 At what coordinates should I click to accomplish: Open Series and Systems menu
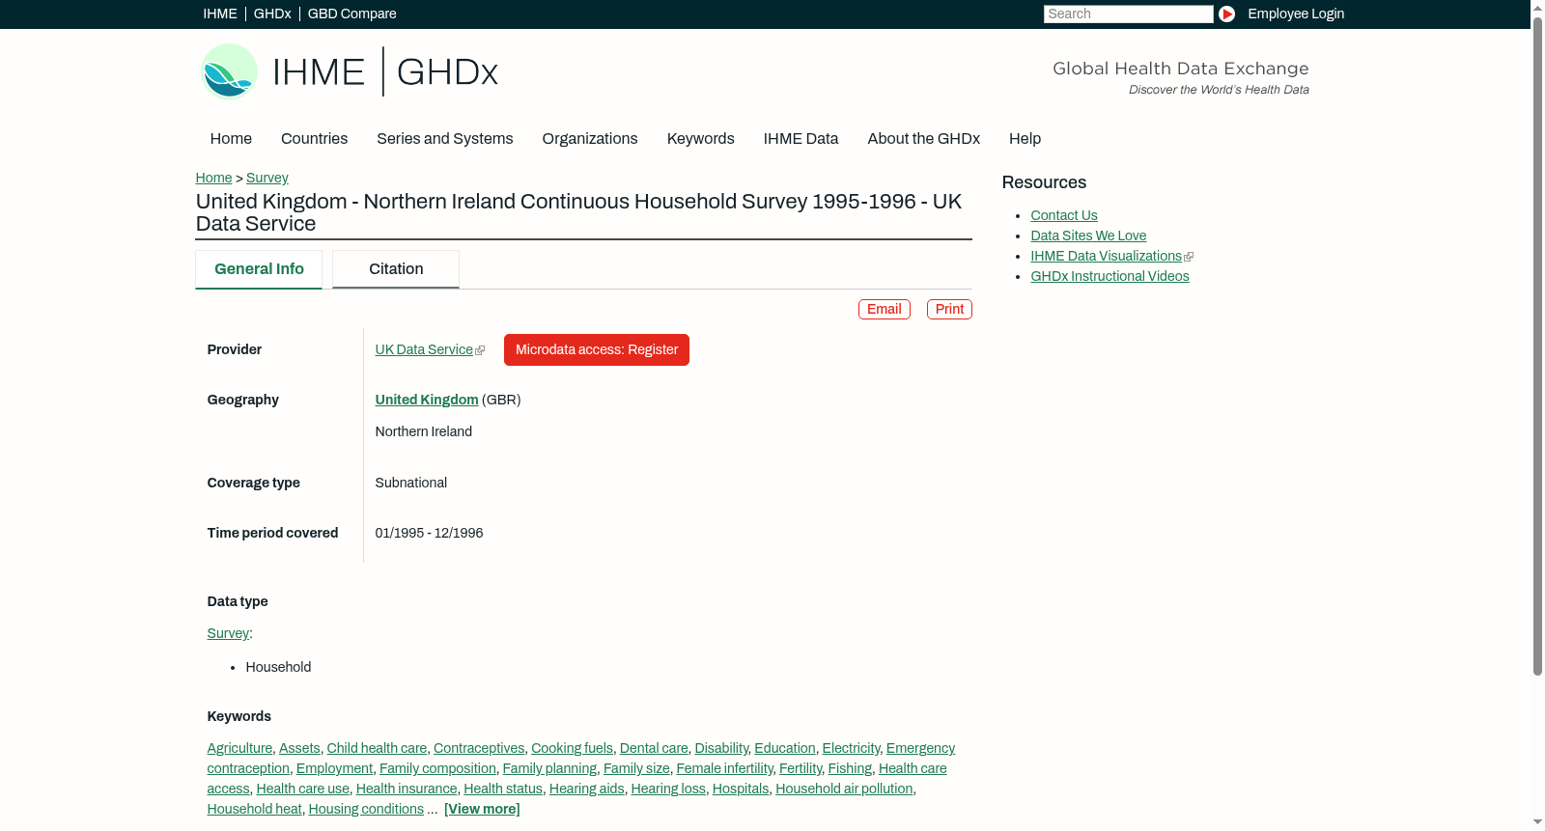pos(445,139)
